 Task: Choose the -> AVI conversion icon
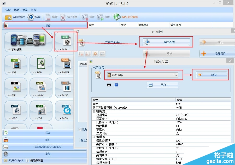tap(16, 65)
